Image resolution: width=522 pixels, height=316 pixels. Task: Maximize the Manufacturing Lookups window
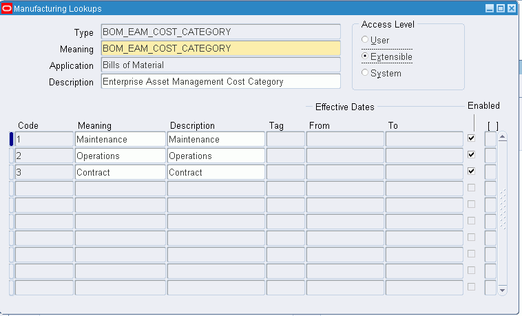click(501, 8)
